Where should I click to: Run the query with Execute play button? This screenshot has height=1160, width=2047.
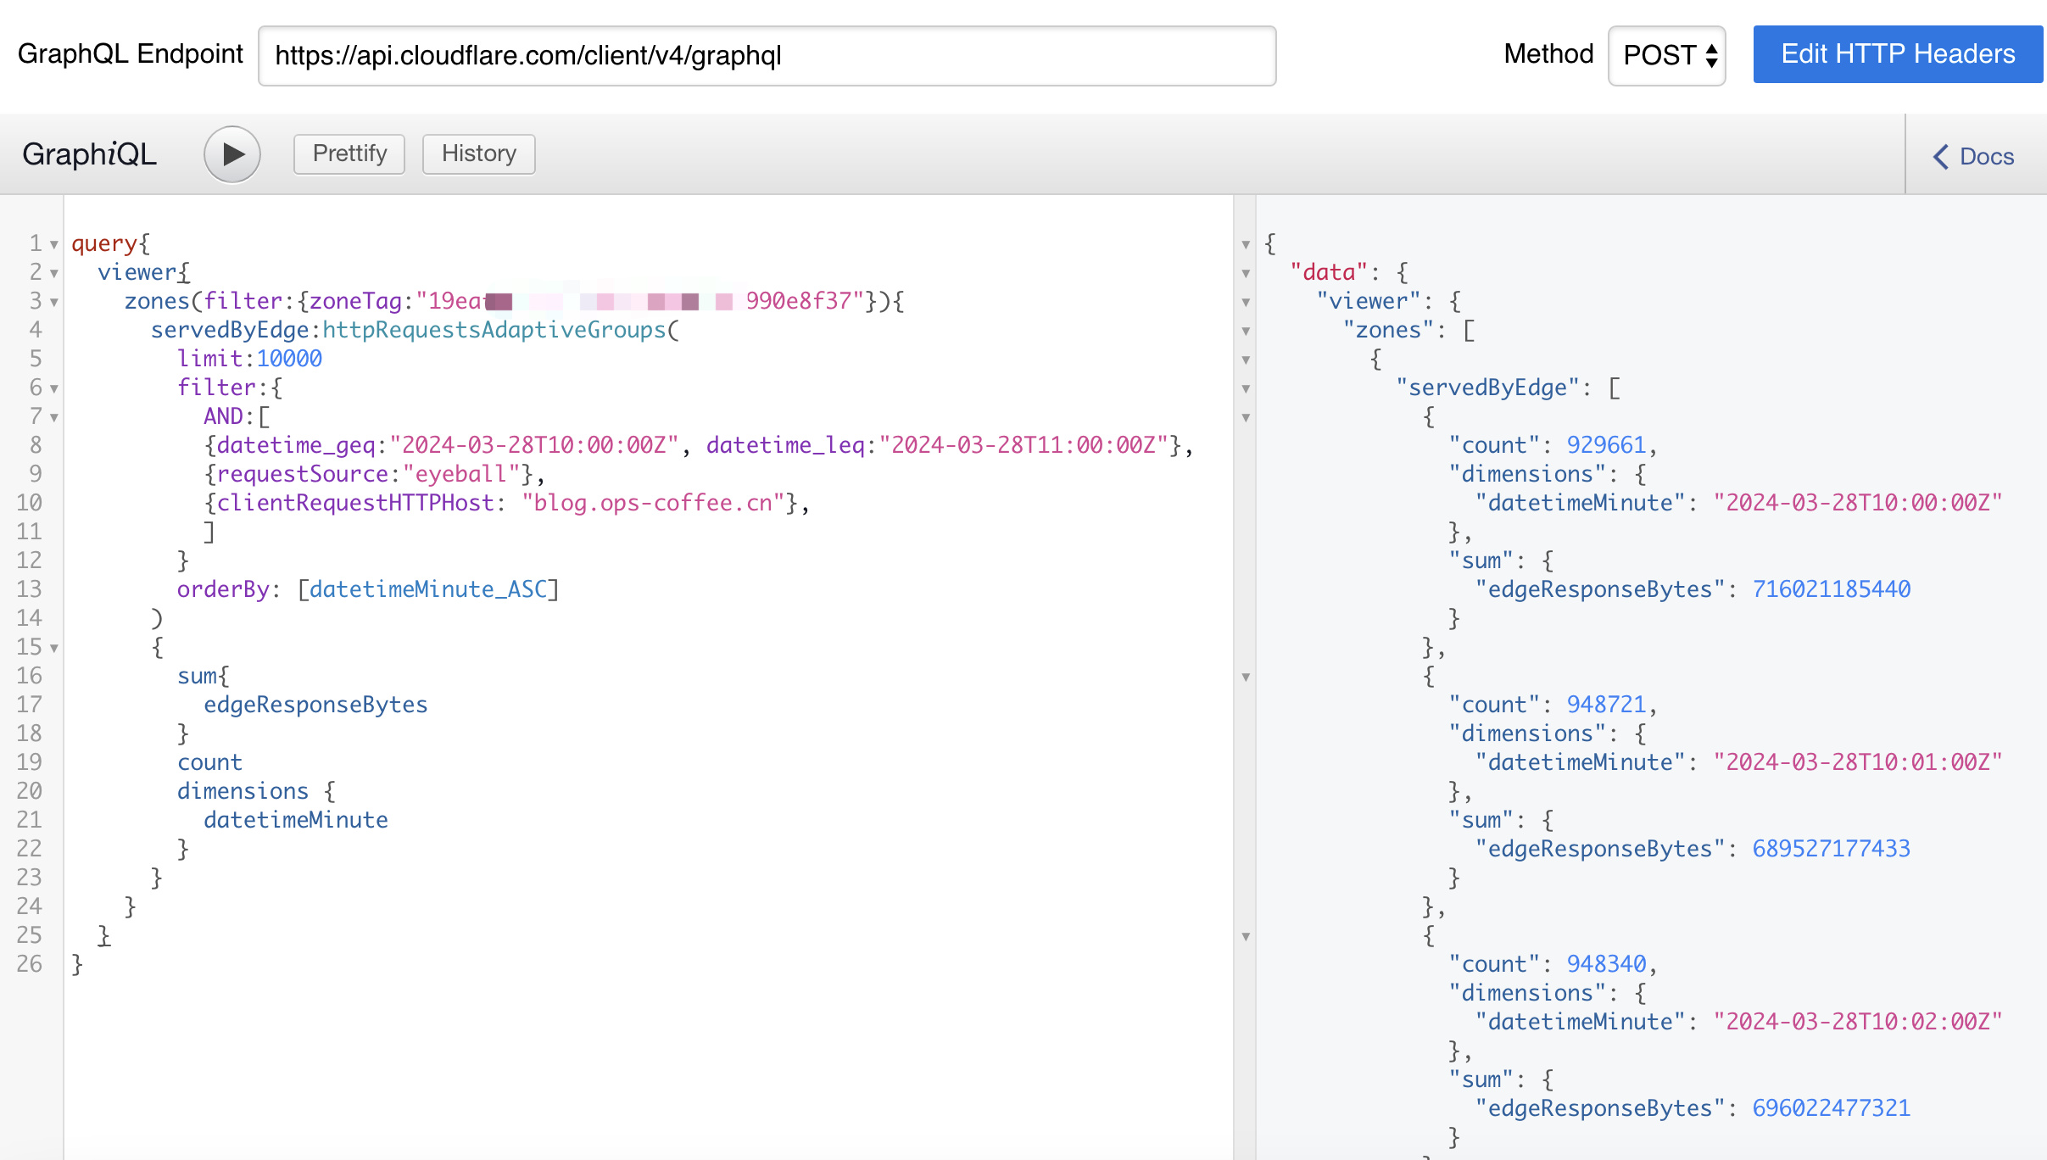pyautogui.click(x=231, y=154)
